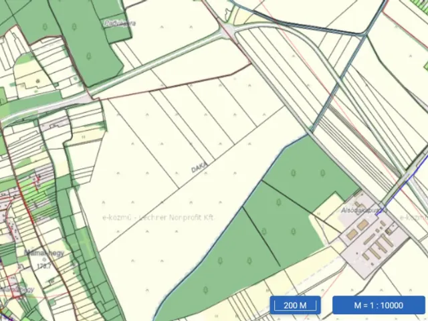
Task: Select the 176.7 elevation value
Action: pyautogui.click(x=44, y=266)
